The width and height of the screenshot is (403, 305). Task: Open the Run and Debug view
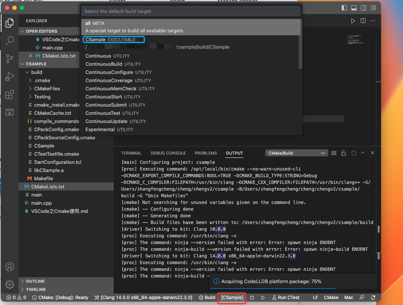click(x=10, y=77)
